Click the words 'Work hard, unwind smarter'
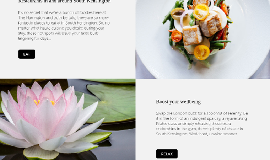 (x=213, y=134)
